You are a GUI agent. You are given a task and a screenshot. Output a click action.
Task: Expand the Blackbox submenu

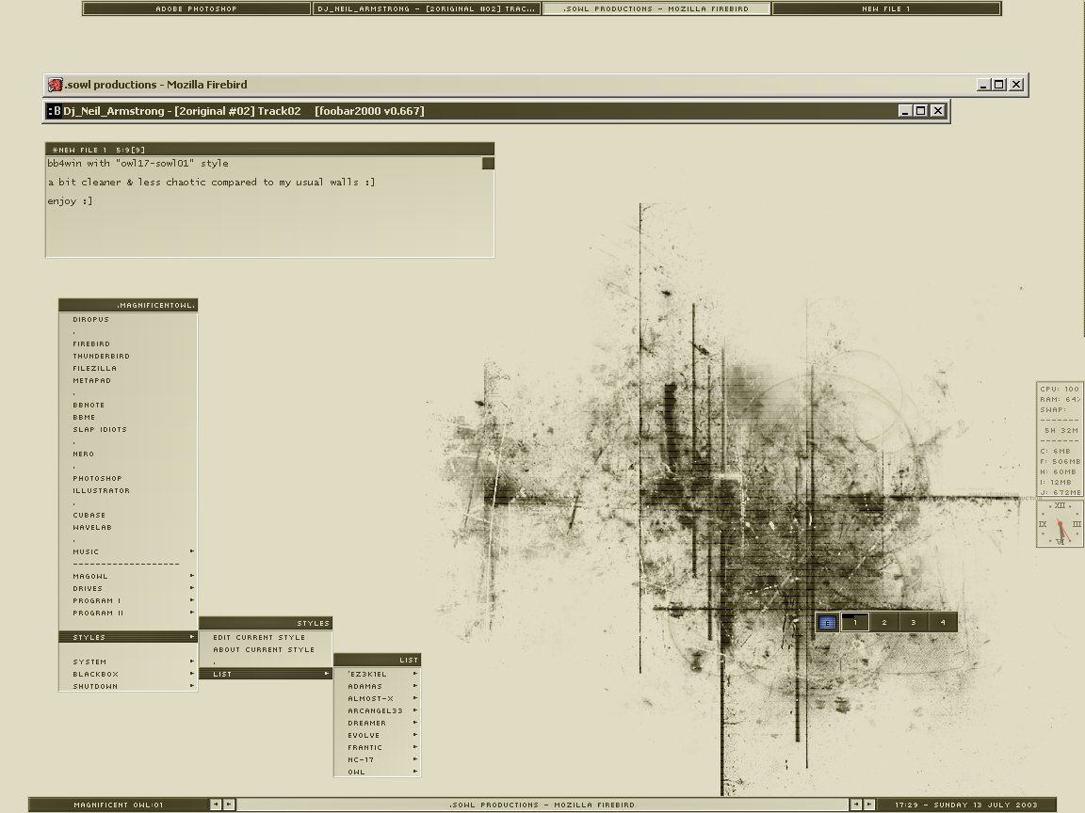coord(128,675)
